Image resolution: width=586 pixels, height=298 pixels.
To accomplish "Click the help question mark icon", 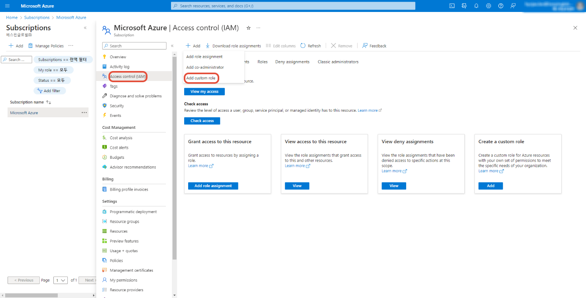I will (x=501, y=6).
